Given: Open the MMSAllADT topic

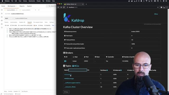Looking at the screenshot, I should pos(68,74).
